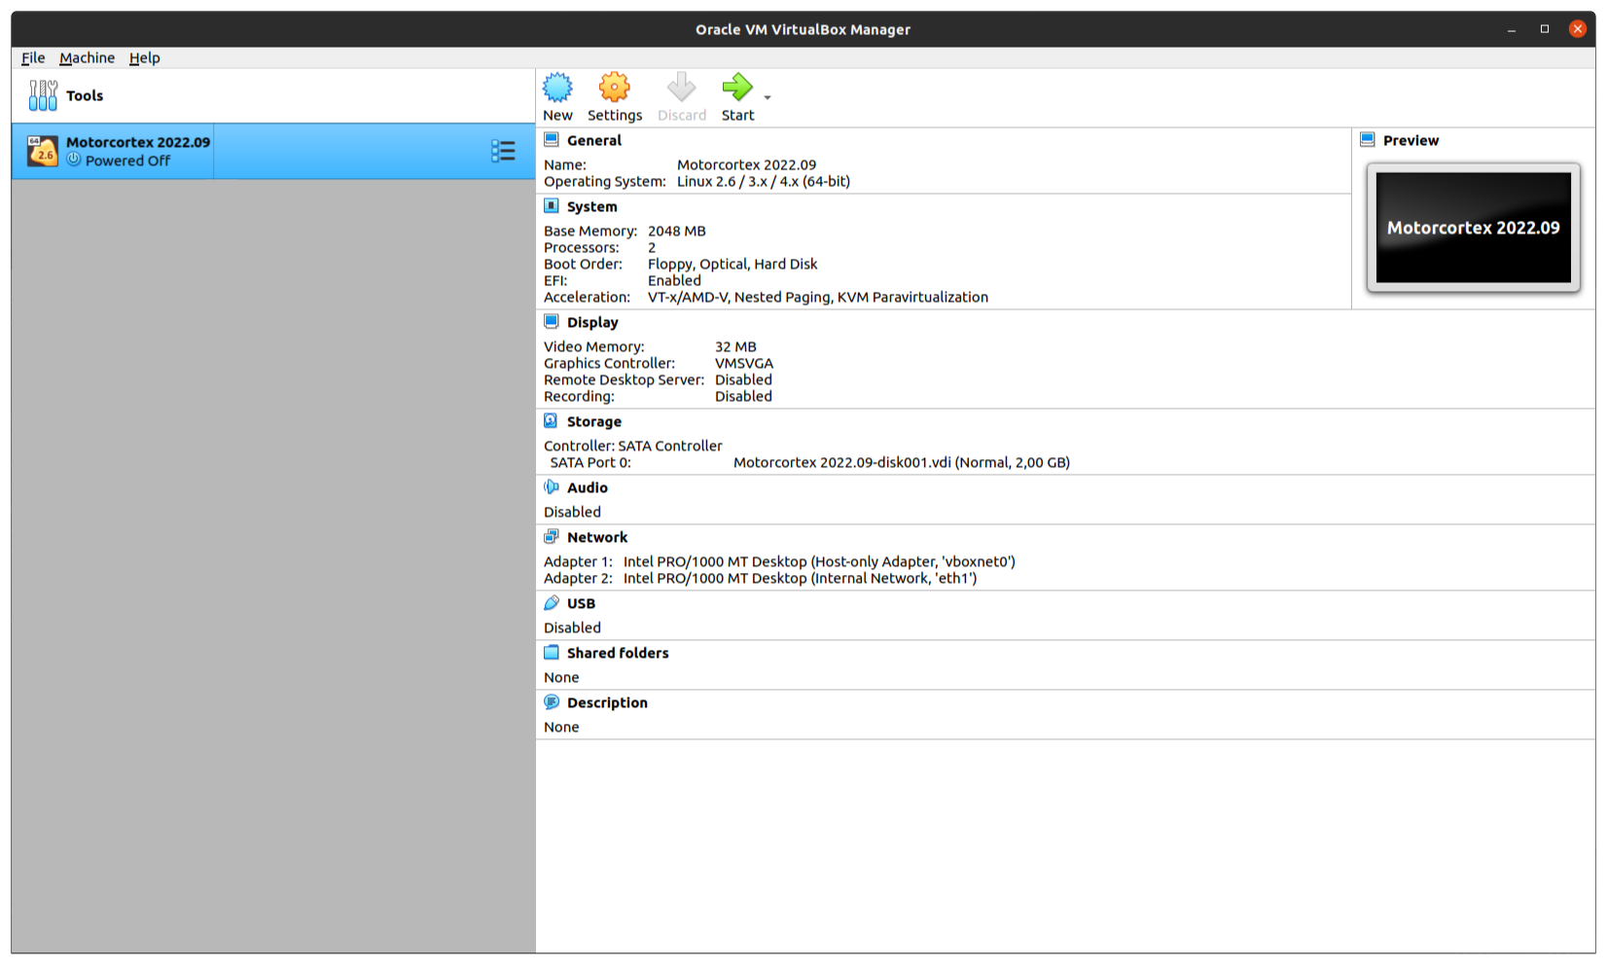This screenshot has height=970, width=1607.
Task: Open the Audio settings heading link
Action: (588, 487)
